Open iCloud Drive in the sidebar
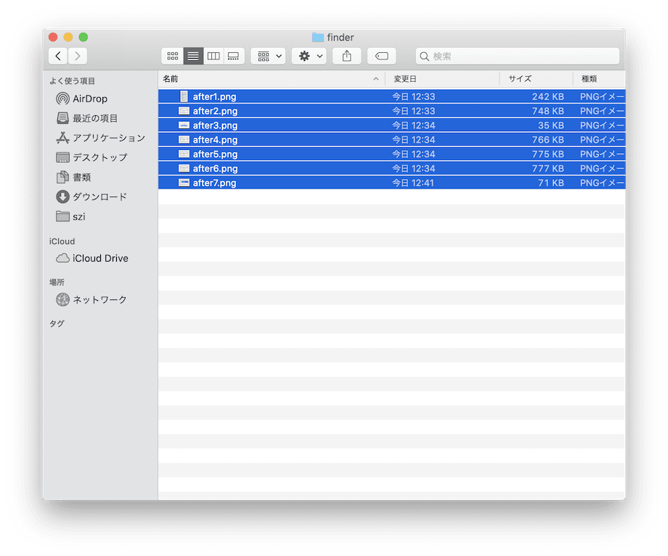Screen dimensions: 668x556 point(92,258)
